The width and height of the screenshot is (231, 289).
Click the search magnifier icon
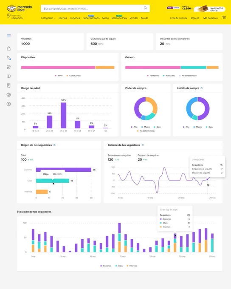pyautogui.click(x=146, y=8)
